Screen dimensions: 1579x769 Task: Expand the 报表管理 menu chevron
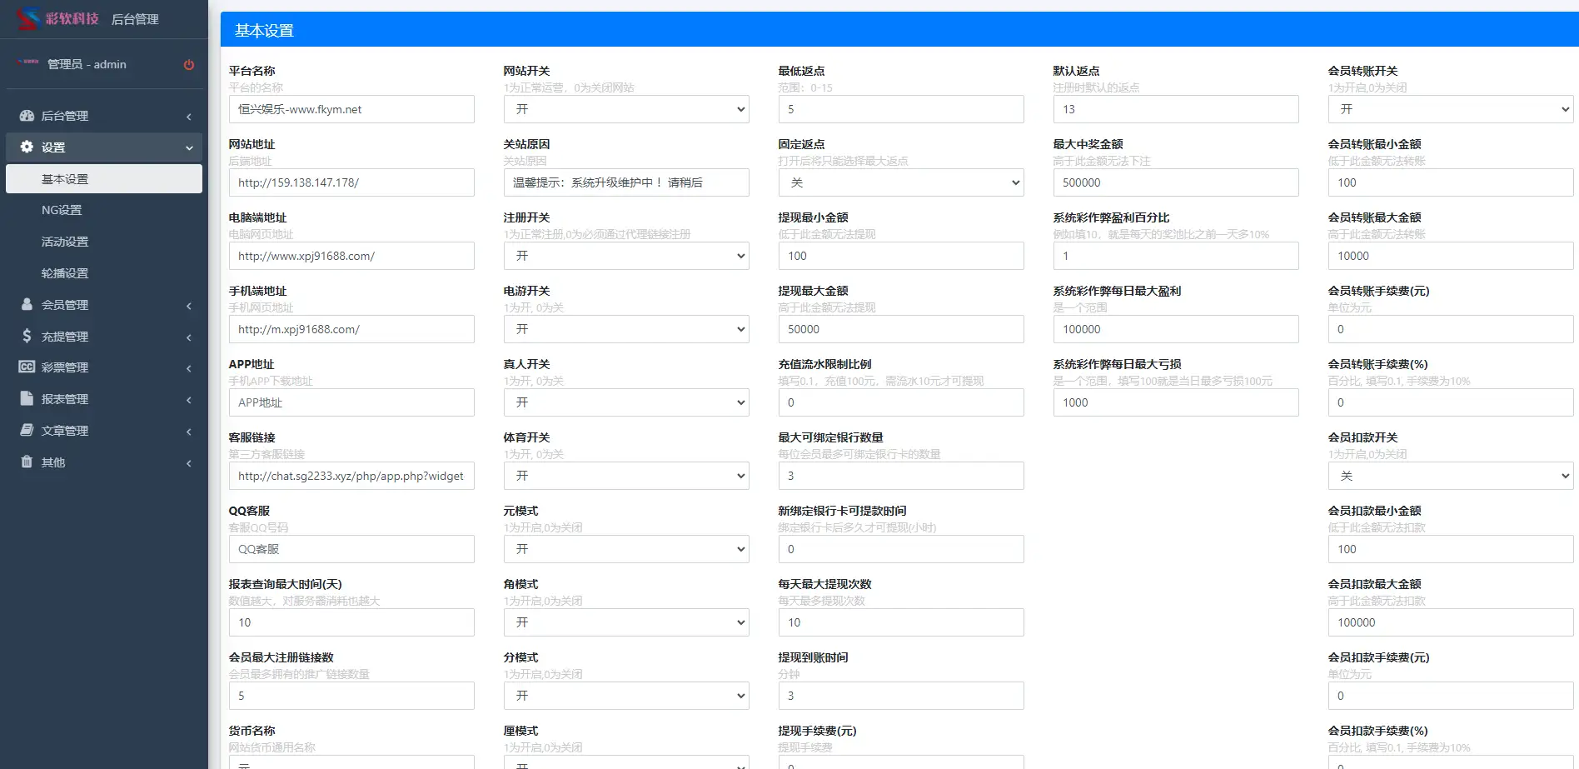coord(189,400)
